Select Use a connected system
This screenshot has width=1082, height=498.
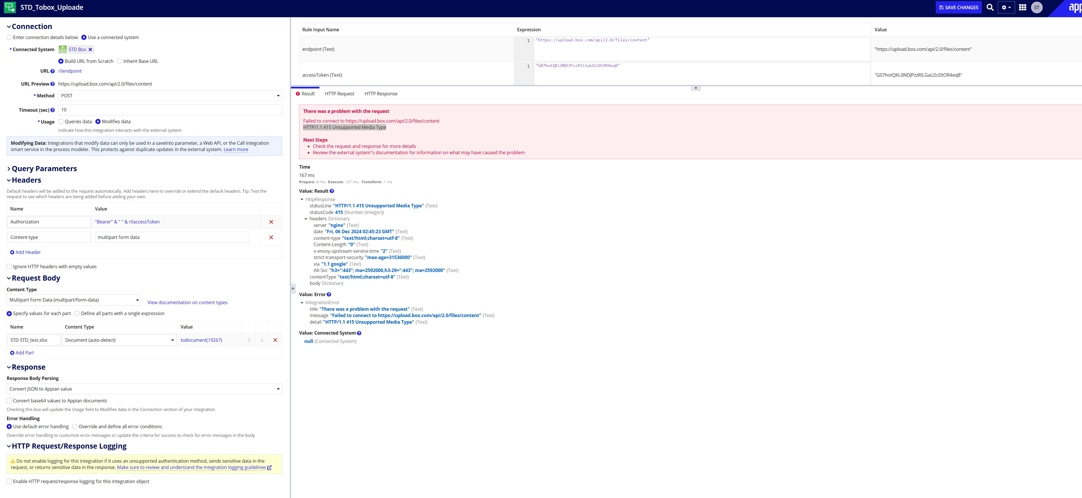click(84, 37)
